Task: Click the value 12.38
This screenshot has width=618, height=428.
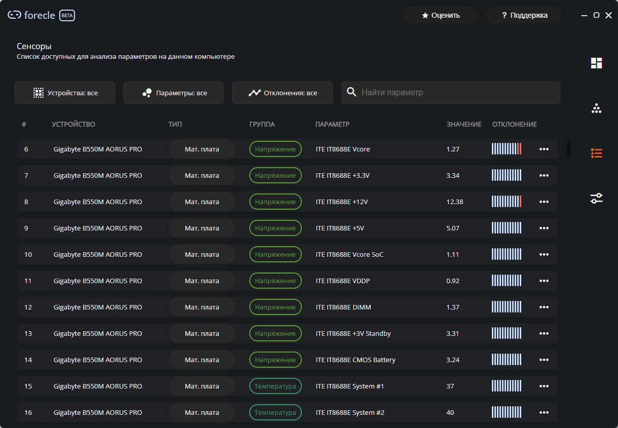Action: coord(455,202)
